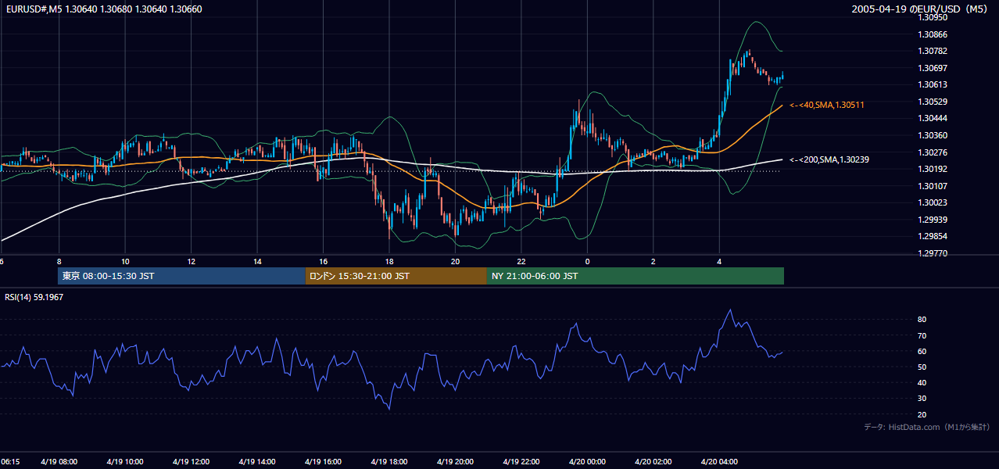Click price axis value 1.30529
This screenshot has height=469, width=999.
(x=933, y=102)
